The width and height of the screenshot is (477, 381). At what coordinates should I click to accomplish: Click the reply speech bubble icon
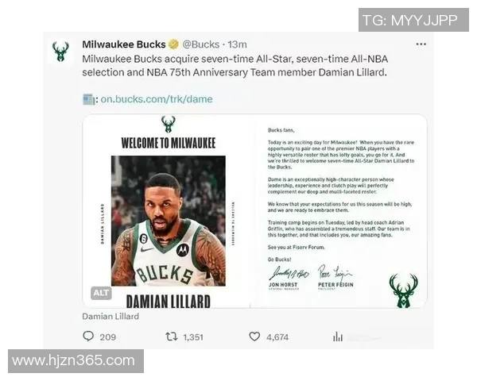point(88,337)
